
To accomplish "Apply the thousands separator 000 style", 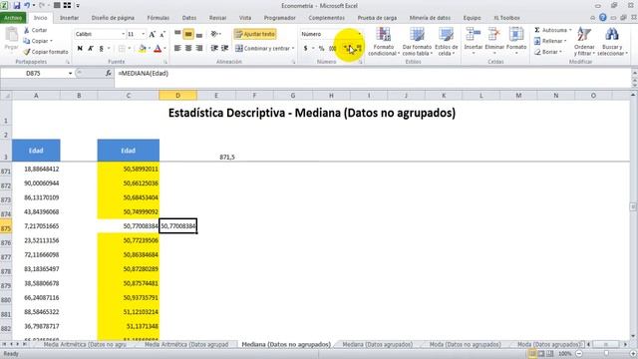I will click(x=332, y=49).
